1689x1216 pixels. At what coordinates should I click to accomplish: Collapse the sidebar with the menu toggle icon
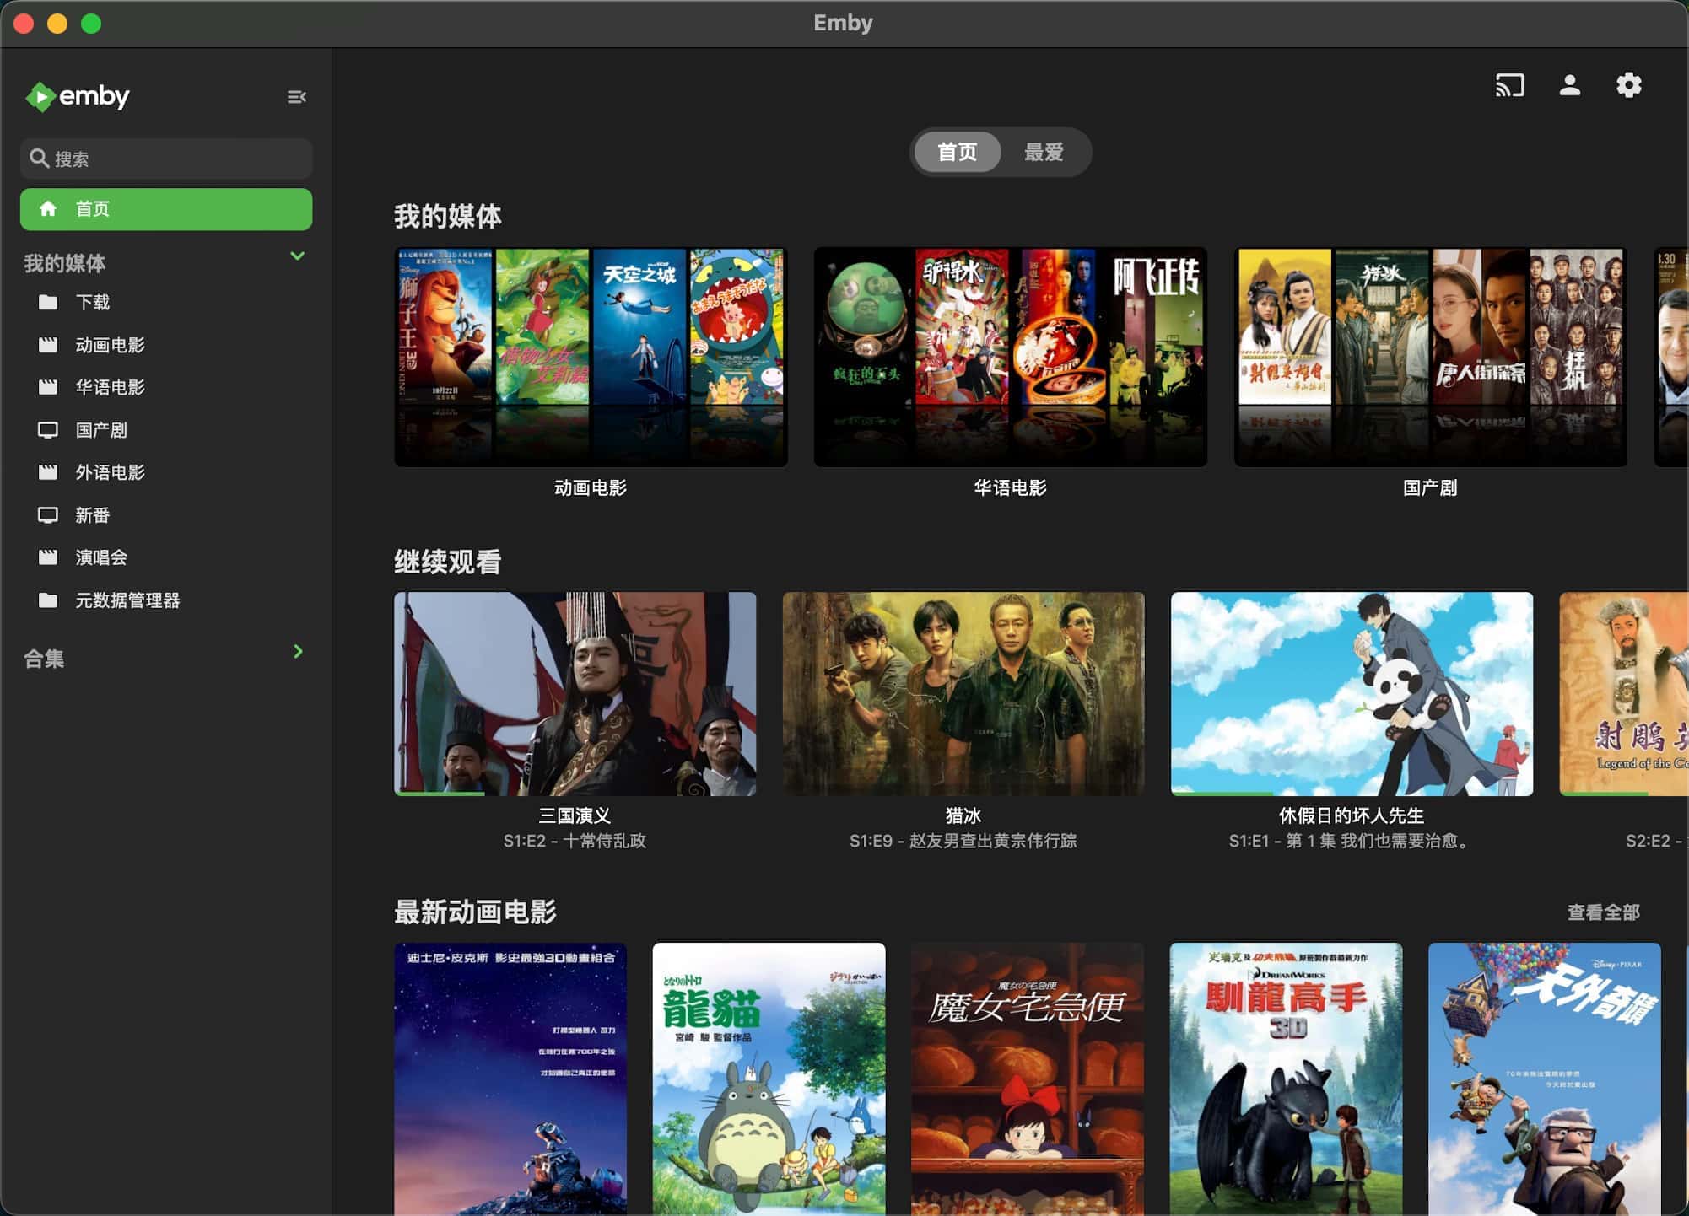pyautogui.click(x=296, y=97)
